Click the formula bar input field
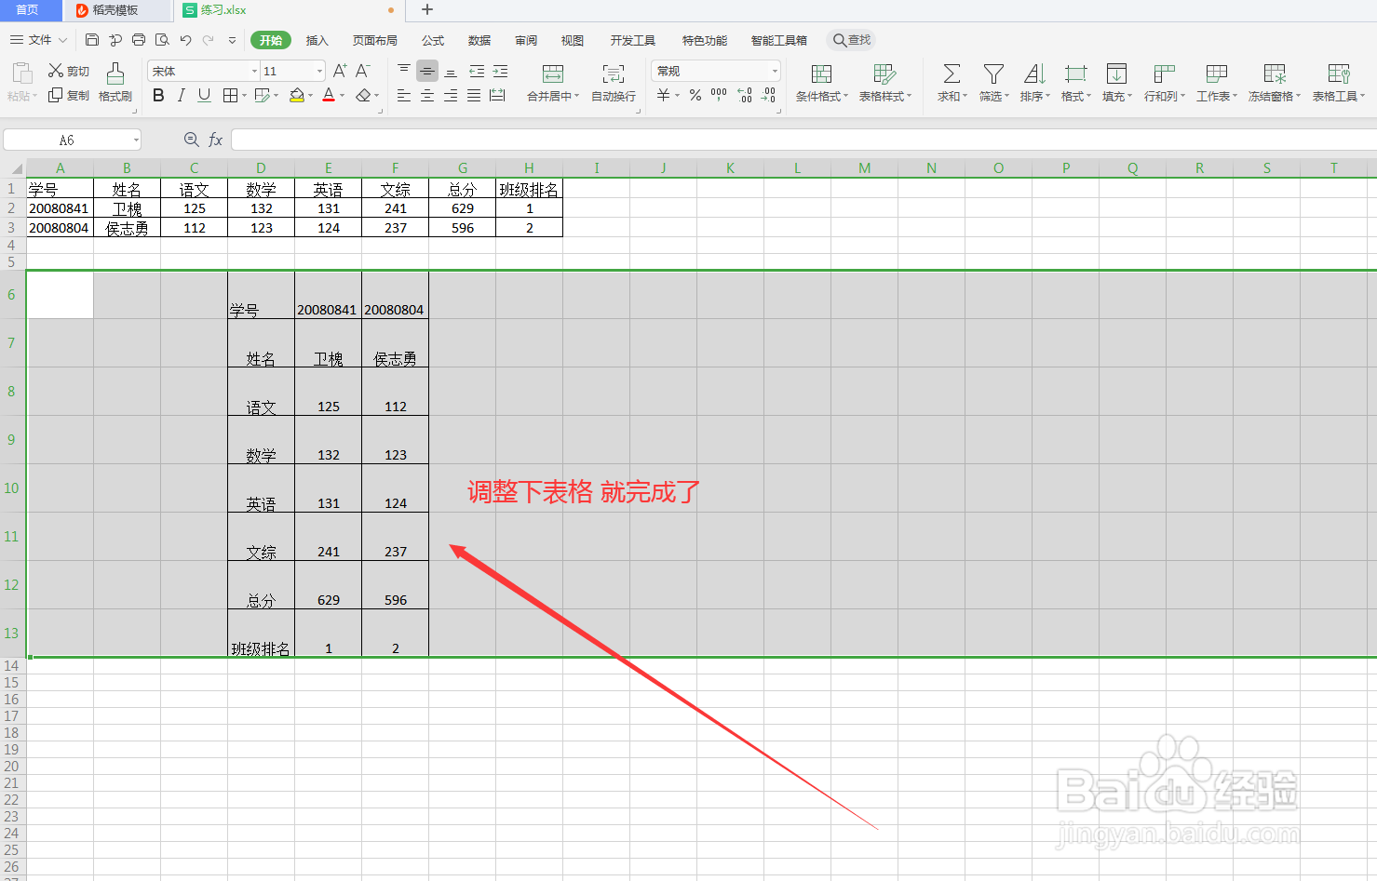The height and width of the screenshot is (881, 1377). coord(803,140)
